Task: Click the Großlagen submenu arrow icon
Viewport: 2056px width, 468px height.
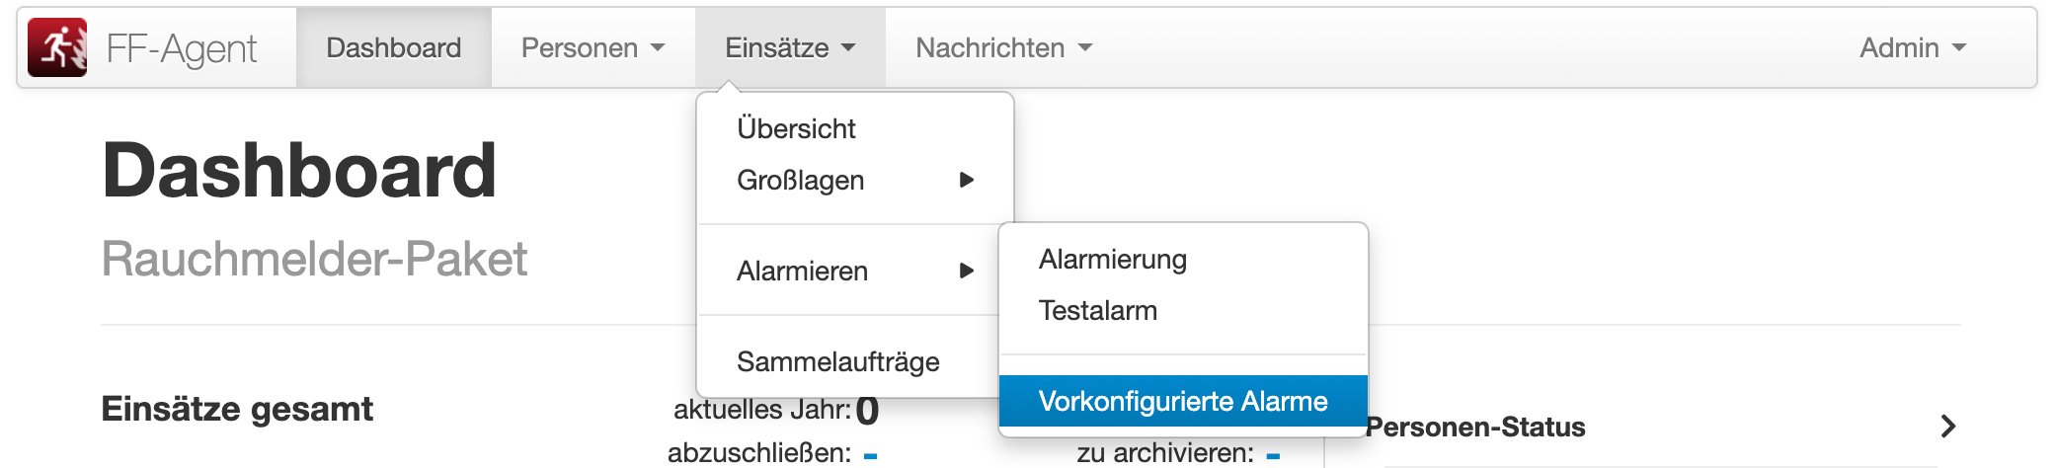Action: (967, 180)
